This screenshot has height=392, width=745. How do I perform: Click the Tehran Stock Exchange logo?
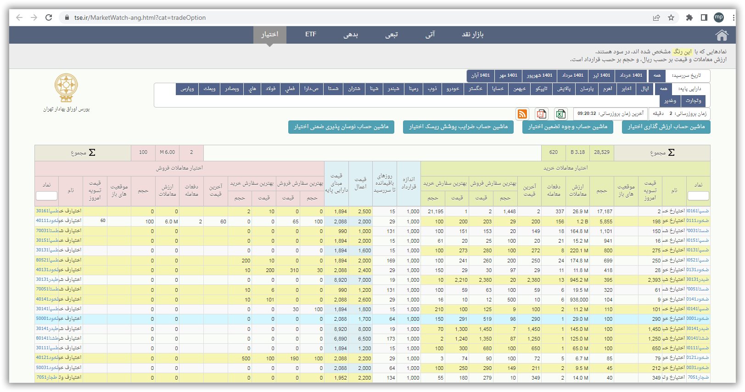coord(67,88)
